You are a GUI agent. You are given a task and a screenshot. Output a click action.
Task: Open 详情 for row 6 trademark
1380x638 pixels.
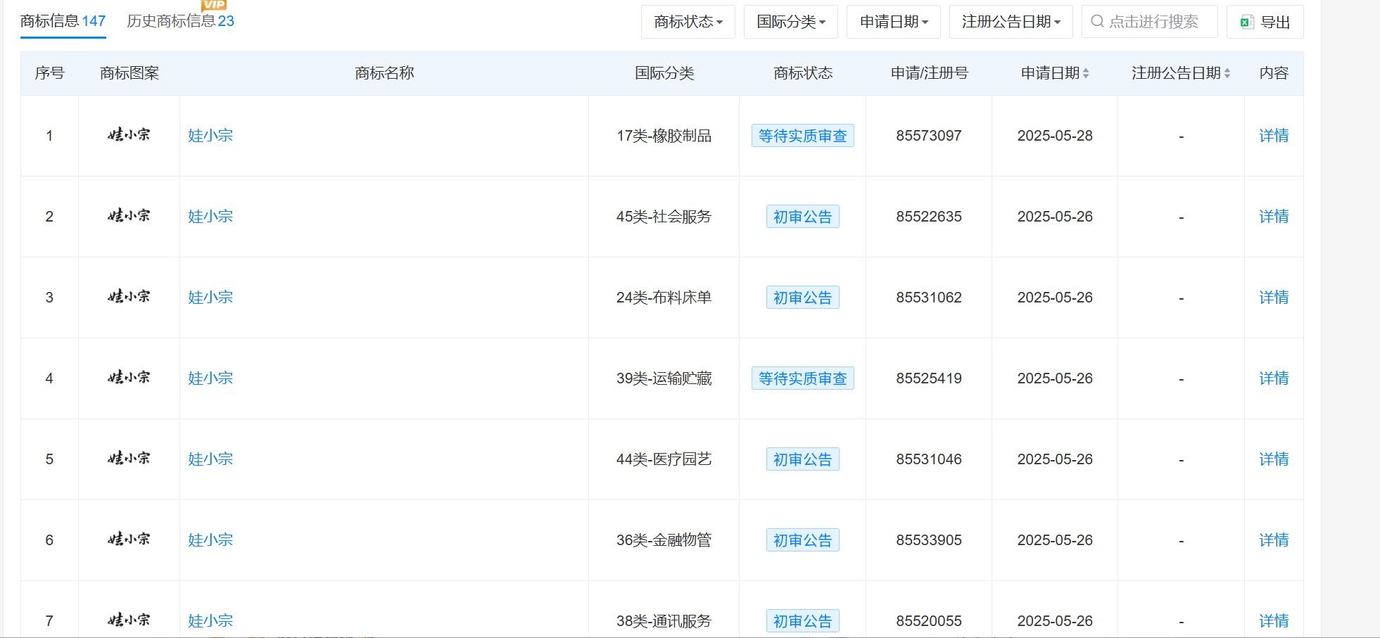(1273, 540)
